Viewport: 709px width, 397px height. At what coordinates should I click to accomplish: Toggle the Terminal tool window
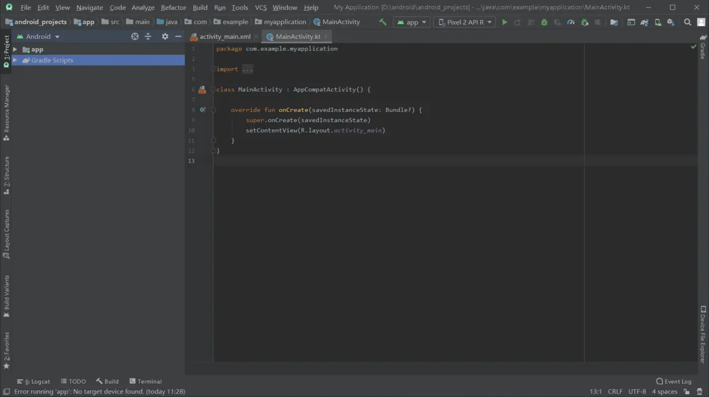145,382
